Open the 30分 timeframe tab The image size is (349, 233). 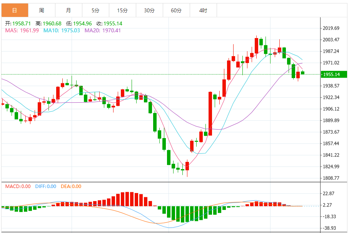click(x=149, y=10)
